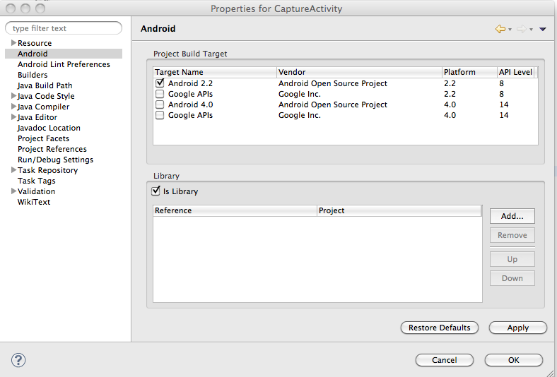Select Android Lint Preferences page

64,64
